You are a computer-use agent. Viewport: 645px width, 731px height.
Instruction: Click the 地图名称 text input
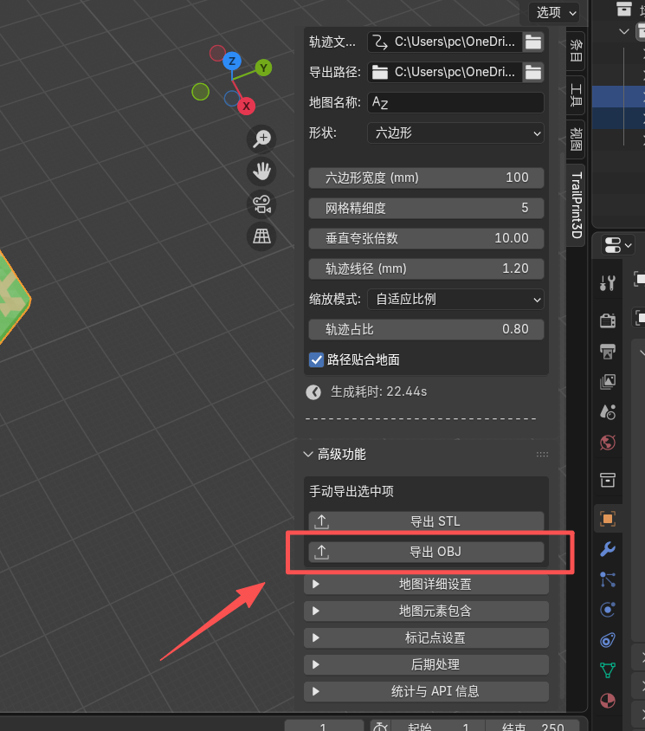click(x=455, y=103)
